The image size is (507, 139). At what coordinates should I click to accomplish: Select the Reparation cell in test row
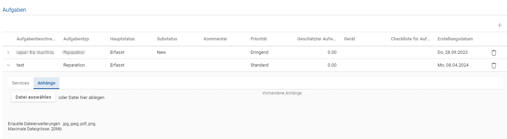[74, 65]
